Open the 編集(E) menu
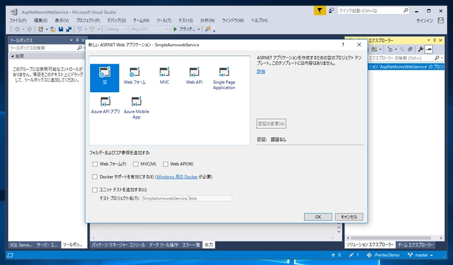The height and width of the screenshot is (265, 453). [41, 20]
